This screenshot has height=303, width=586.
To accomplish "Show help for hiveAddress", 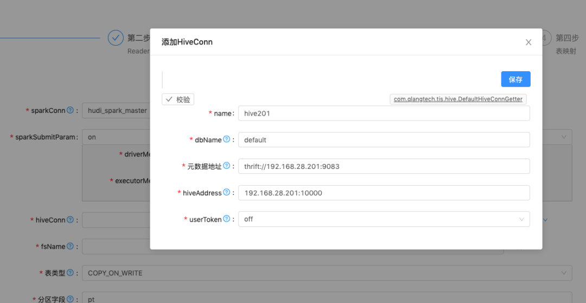I will 226,192.
